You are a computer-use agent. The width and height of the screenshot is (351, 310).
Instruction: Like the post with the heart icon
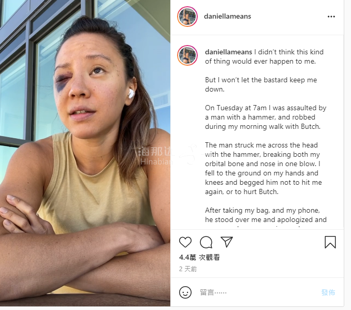tap(185, 242)
